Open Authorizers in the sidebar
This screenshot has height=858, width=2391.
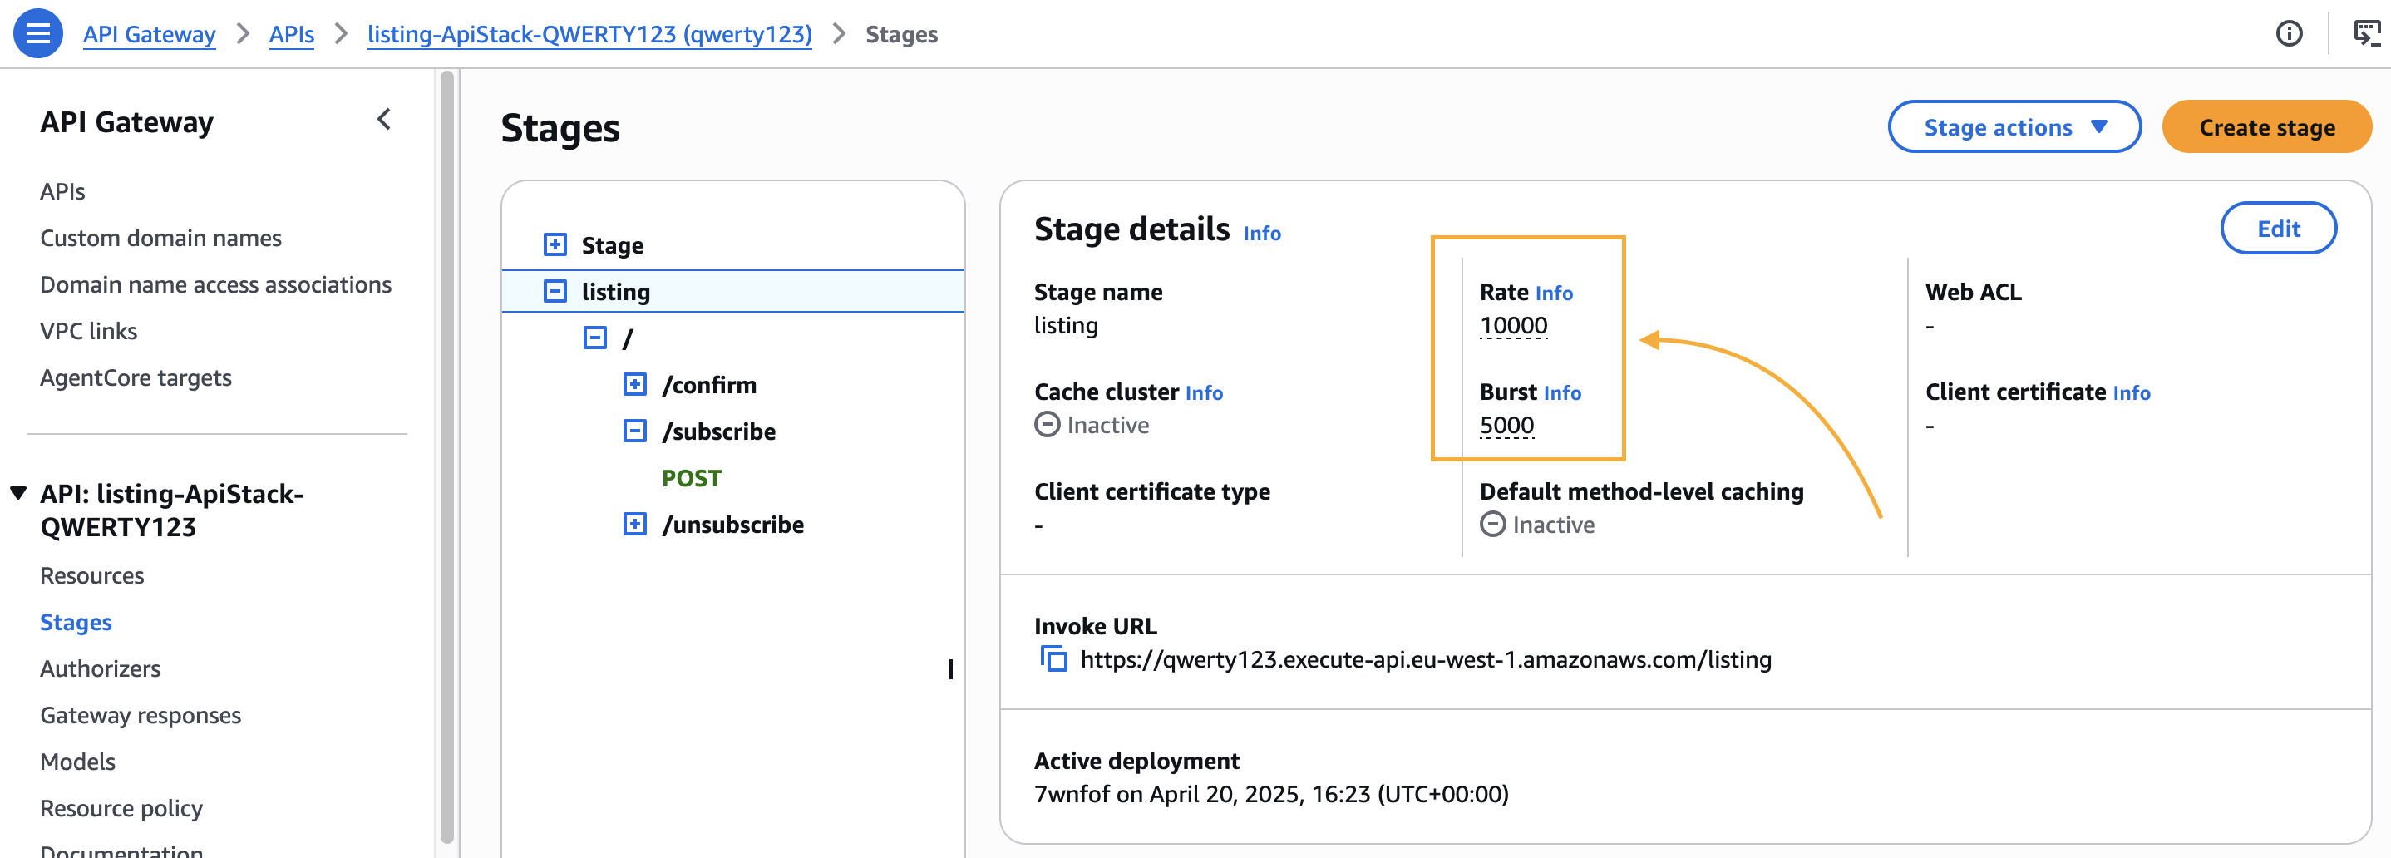(x=99, y=668)
